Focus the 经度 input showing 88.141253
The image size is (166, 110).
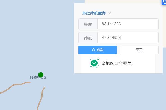coord(128,24)
